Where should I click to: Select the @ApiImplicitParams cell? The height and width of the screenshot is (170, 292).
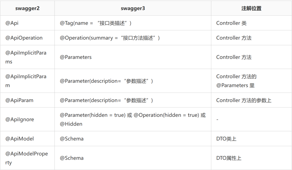[x=27, y=57]
